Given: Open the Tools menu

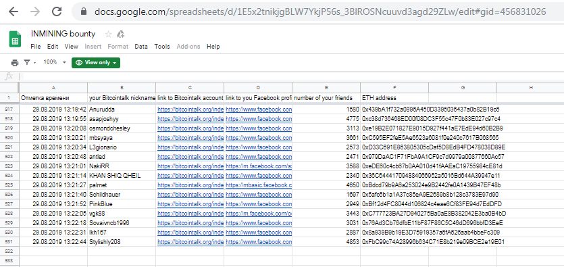Looking at the screenshot, I should [x=162, y=47].
